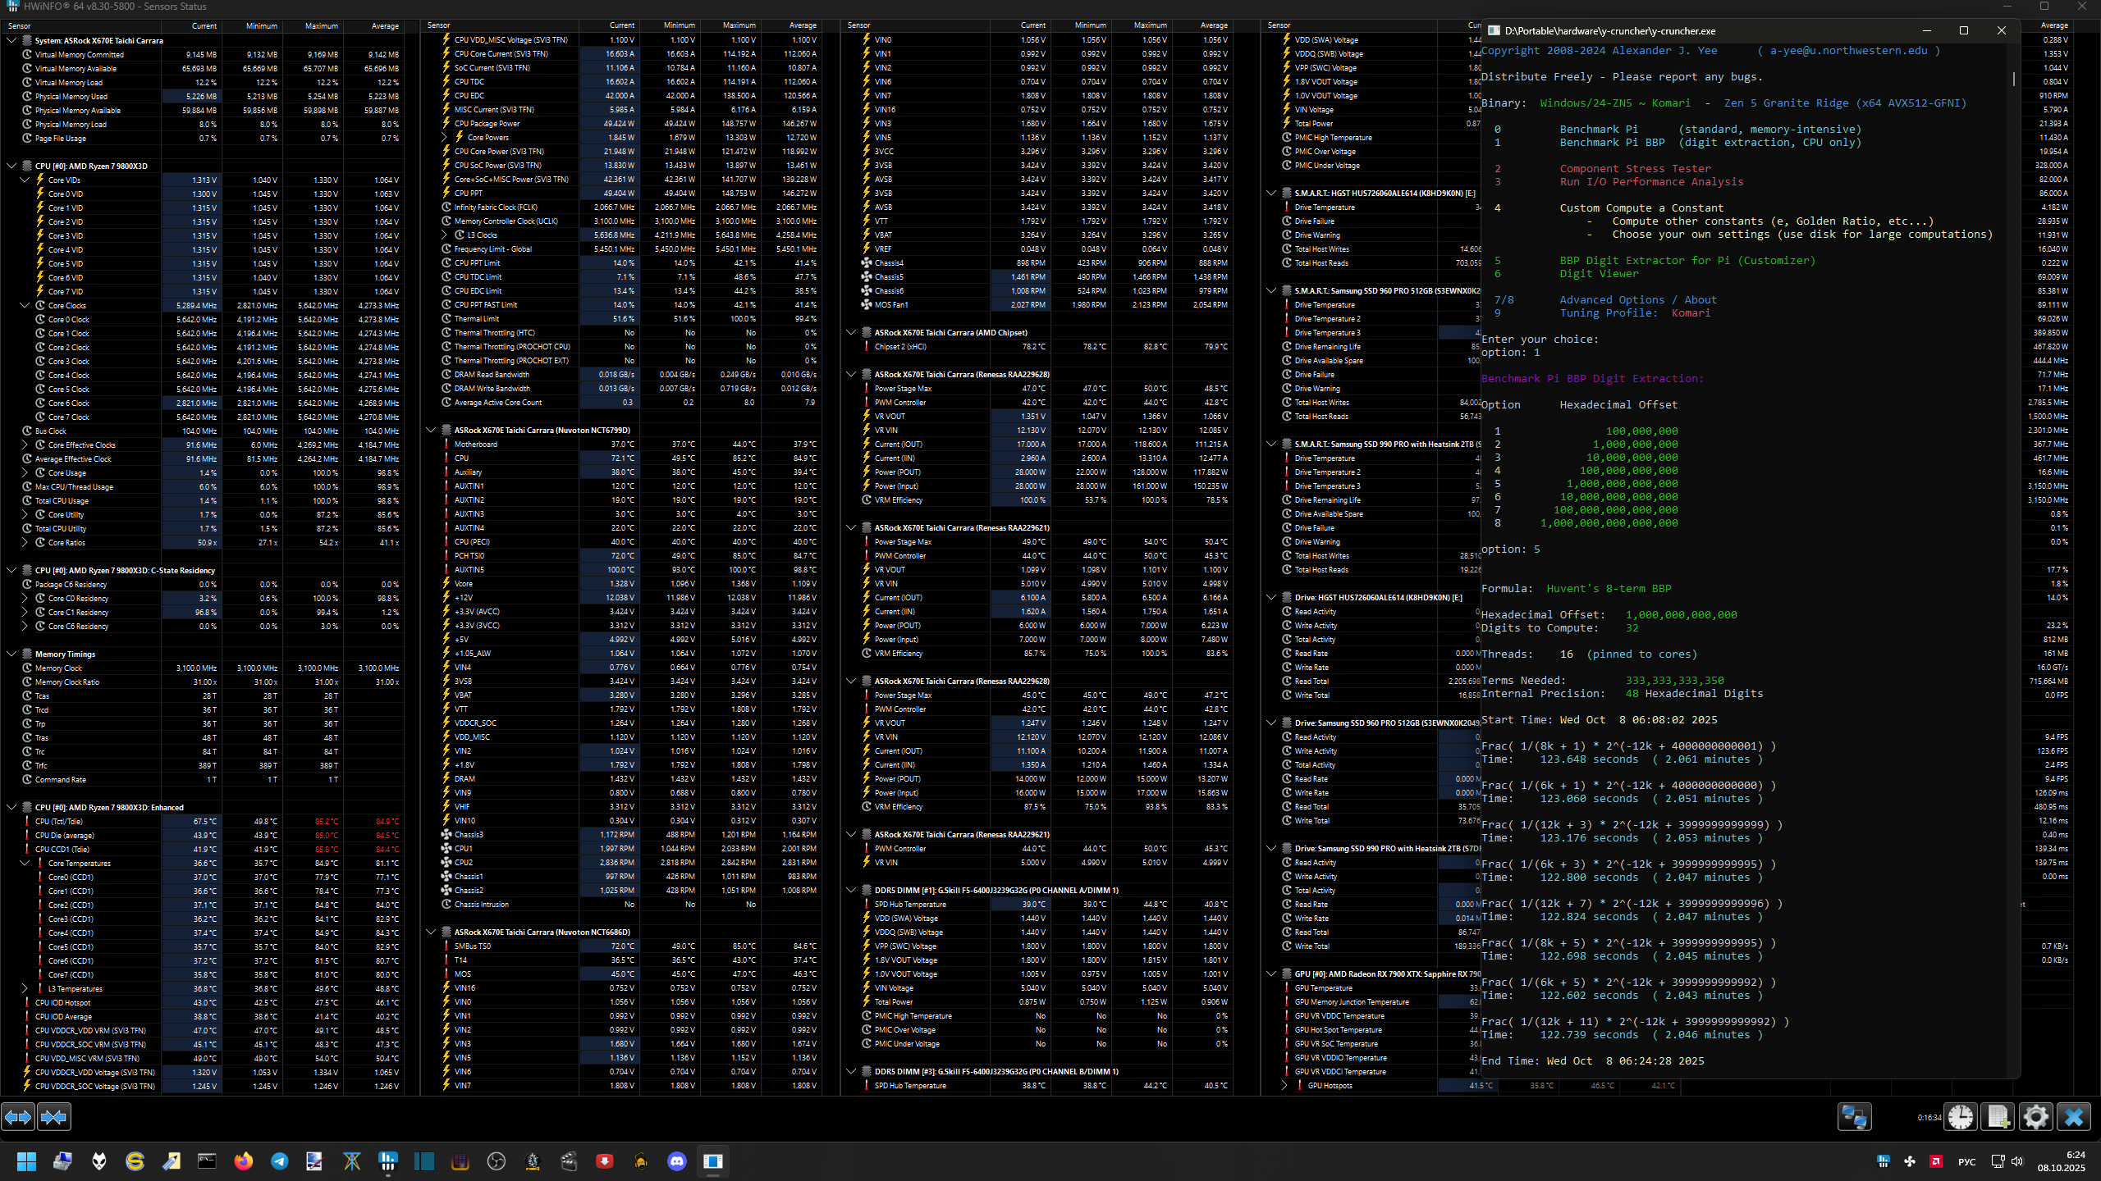Expand the Core Effective Clocks row
Screen dimensions: 2101x1181
(25, 445)
